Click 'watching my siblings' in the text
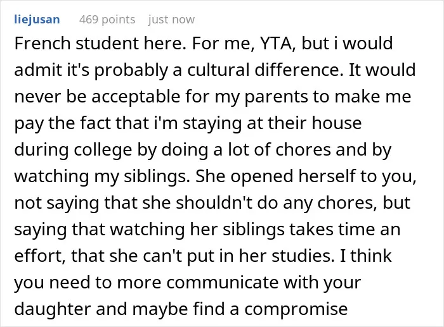 pos(100,176)
